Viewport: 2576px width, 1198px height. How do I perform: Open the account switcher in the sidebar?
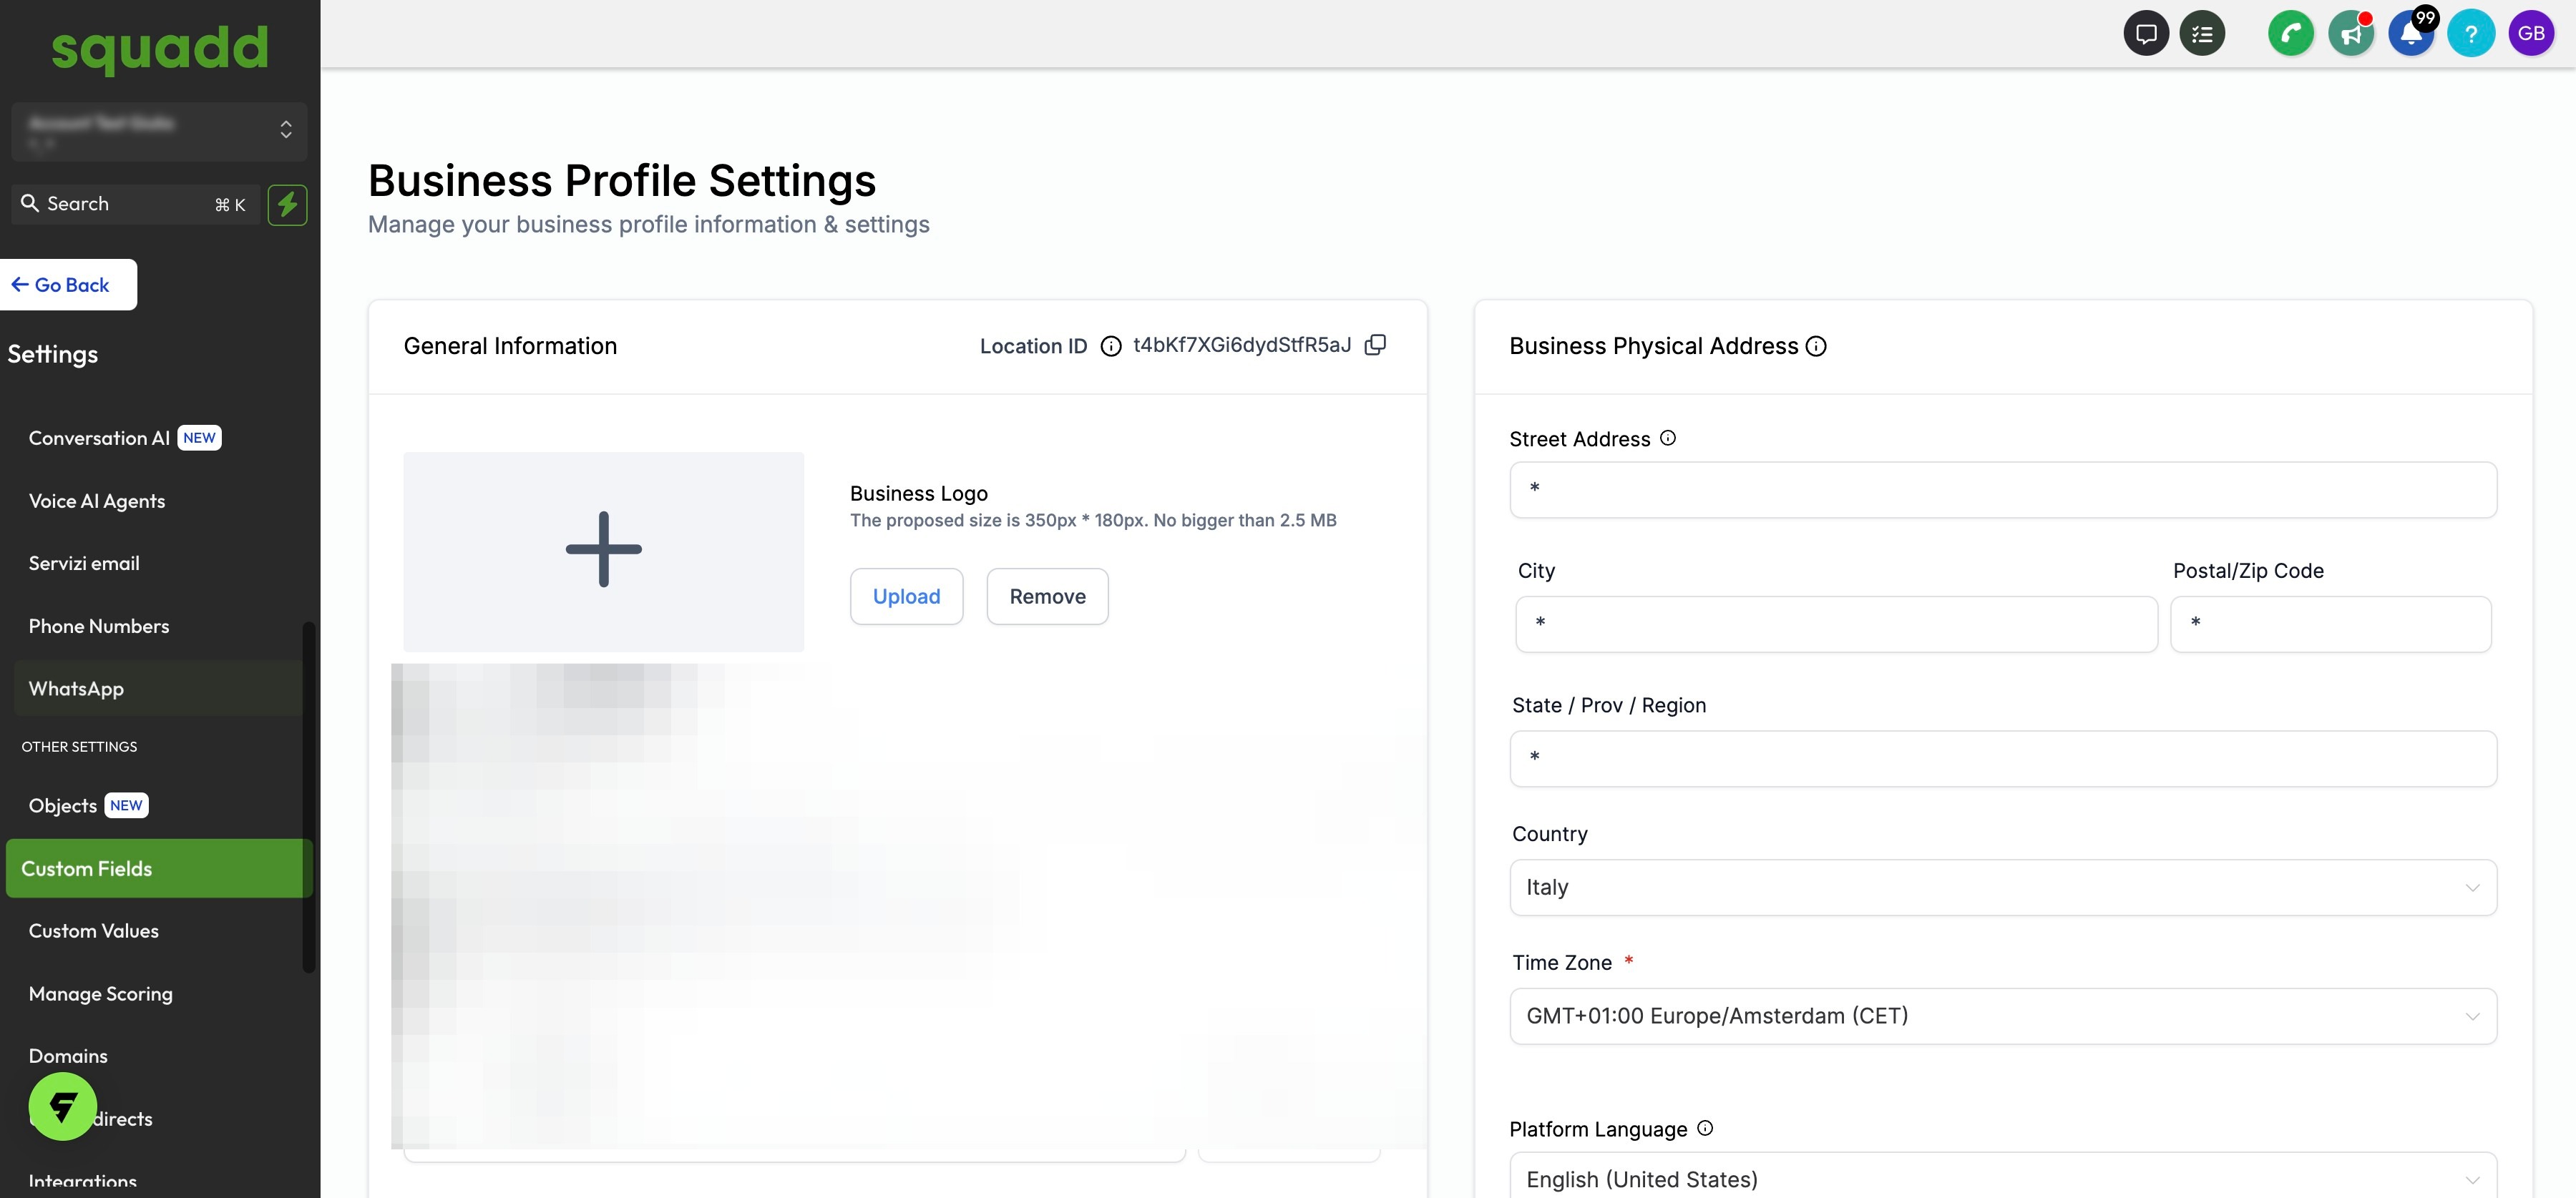[159, 131]
